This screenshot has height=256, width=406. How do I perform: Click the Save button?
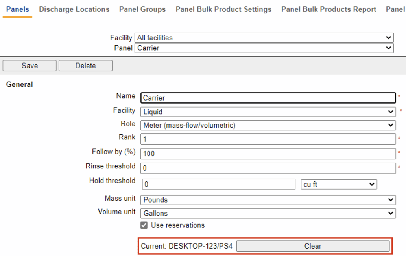(29, 66)
